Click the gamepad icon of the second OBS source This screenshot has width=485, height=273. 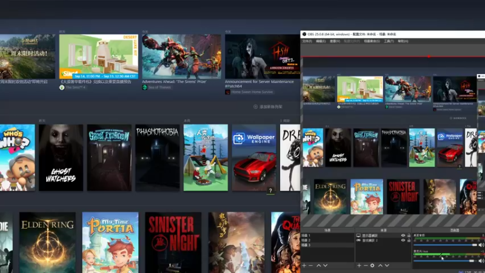(x=358, y=240)
